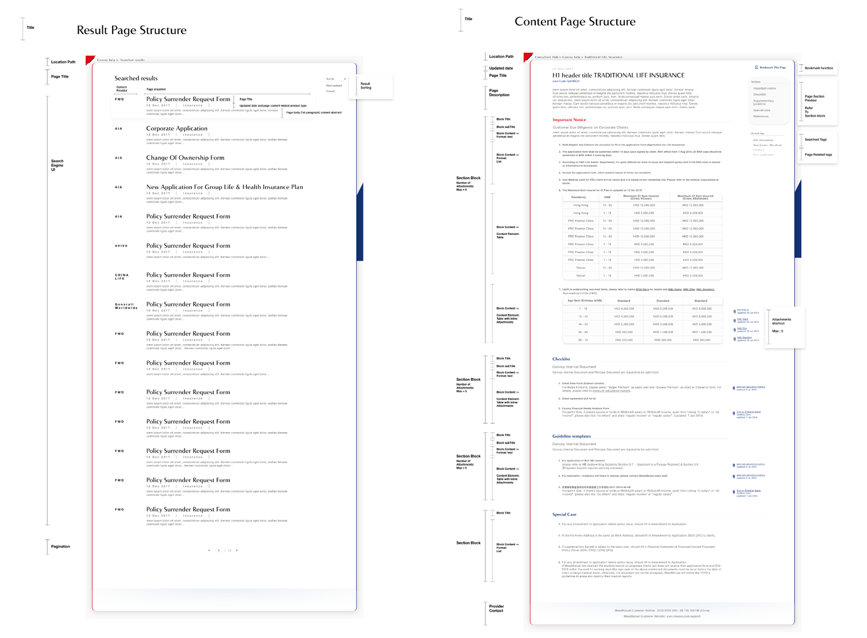This screenshot has height=638, width=867.
Task: Click Consultant Hub breadcrumb on Content page
Action: [x=547, y=57]
